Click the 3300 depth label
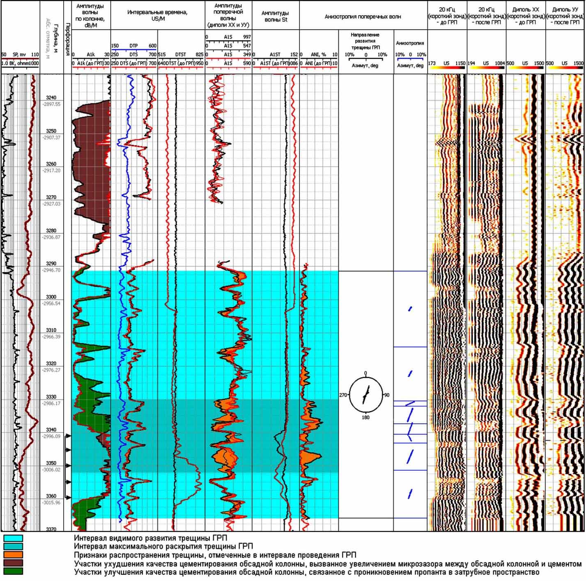 click(51, 297)
